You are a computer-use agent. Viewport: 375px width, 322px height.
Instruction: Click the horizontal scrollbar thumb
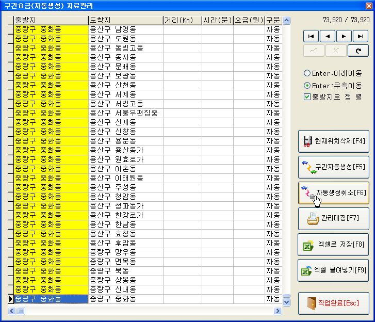pos(21,311)
